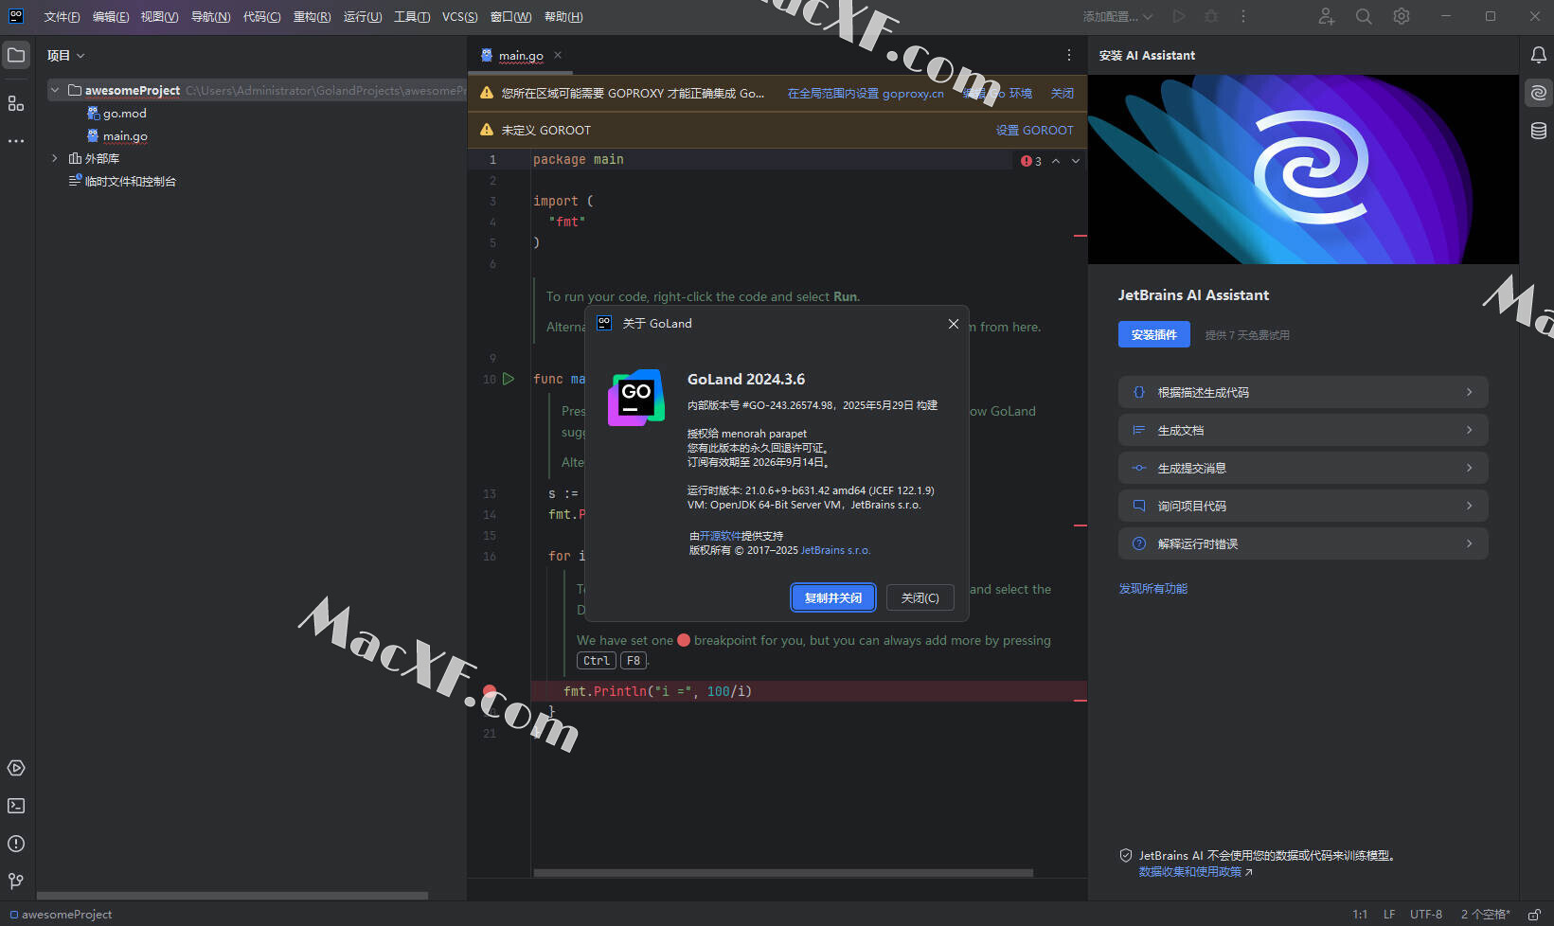
Task: Click the run gutter icon beside func main
Action: click(x=509, y=379)
